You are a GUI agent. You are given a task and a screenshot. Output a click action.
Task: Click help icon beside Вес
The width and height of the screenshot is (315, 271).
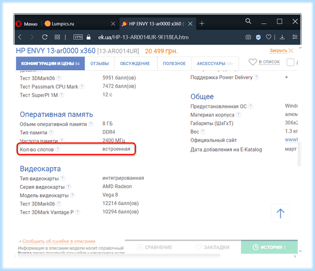point(203,132)
